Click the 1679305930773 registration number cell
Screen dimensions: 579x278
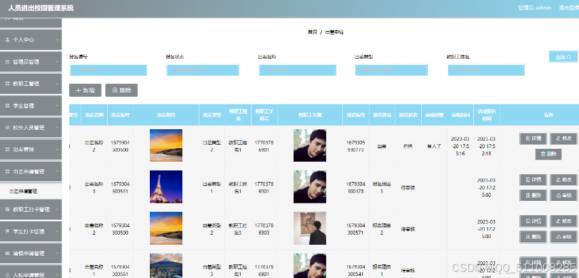[x=355, y=146]
